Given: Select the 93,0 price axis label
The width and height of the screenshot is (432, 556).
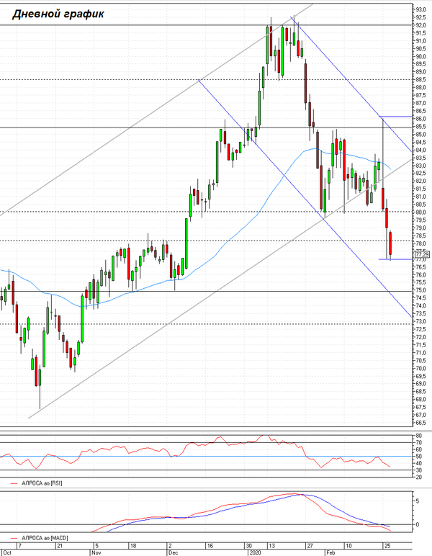Looking at the screenshot, I should click(421, 9).
